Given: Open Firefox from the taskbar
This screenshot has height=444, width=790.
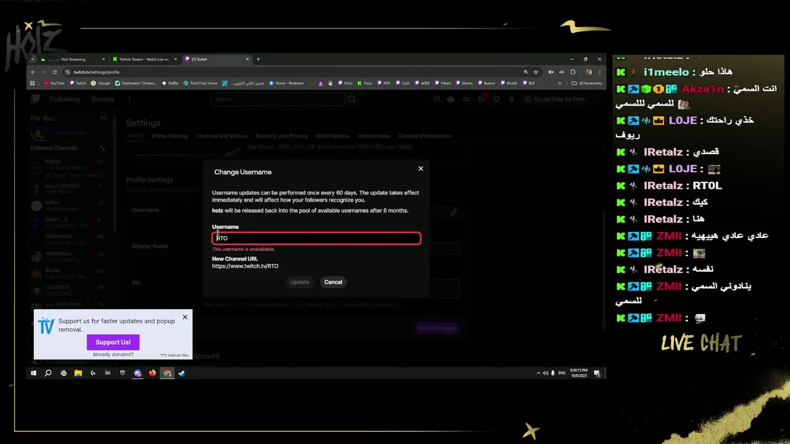Looking at the screenshot, I should 152,373.
